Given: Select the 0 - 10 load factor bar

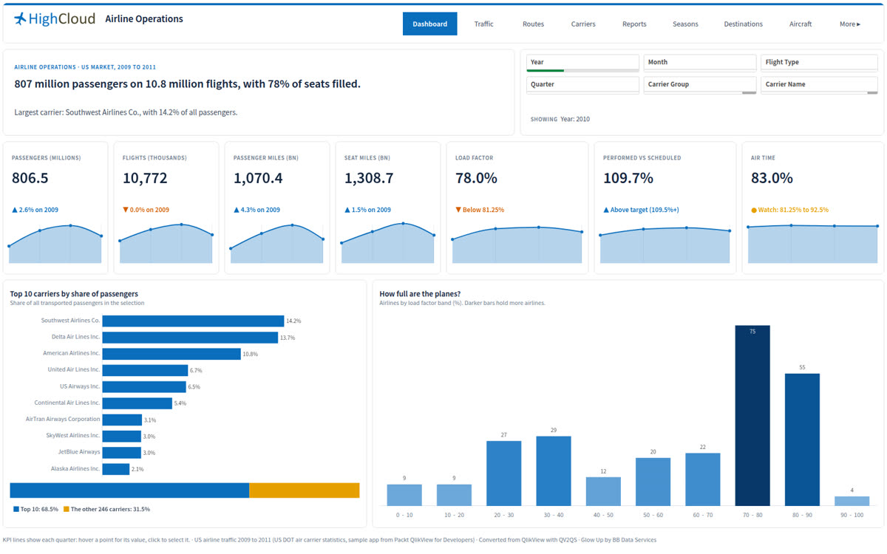Looking at the screenshot, I should pos(404,495).
